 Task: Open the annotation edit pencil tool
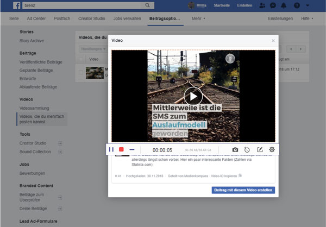point(260,149)
